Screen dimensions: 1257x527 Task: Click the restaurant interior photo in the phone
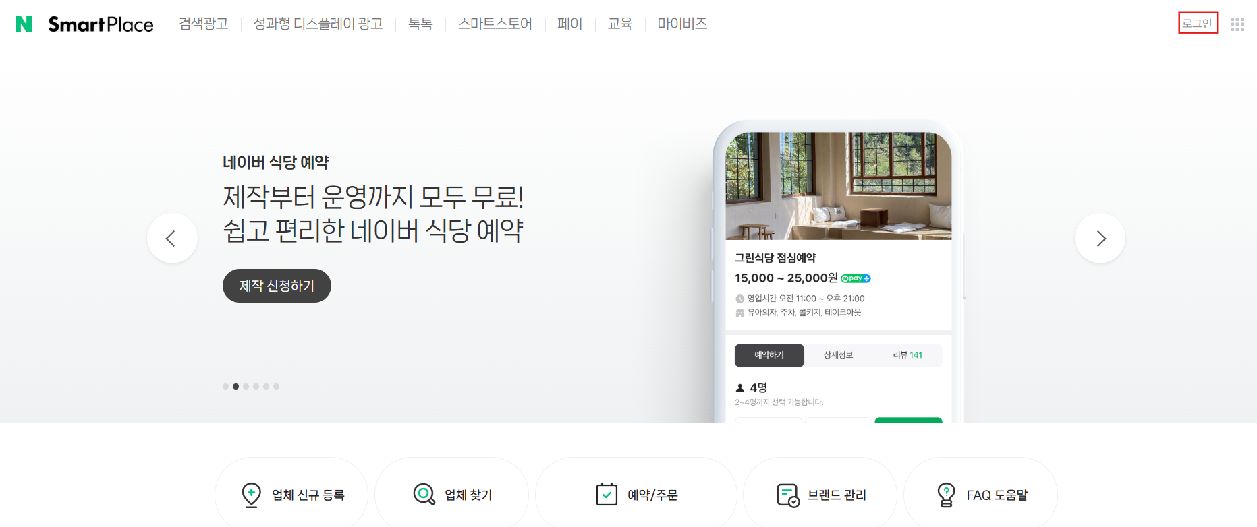pos(838,185)
